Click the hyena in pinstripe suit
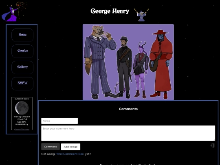 point(99,62)
